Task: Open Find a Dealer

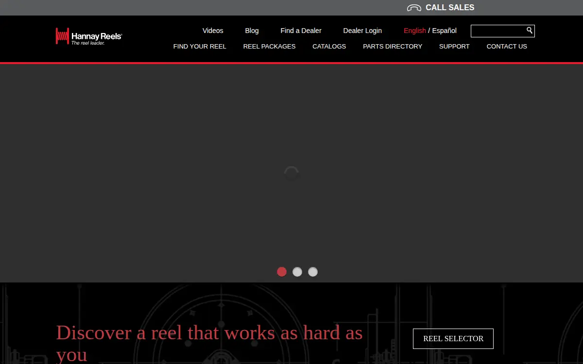Action: coord(301,31)
